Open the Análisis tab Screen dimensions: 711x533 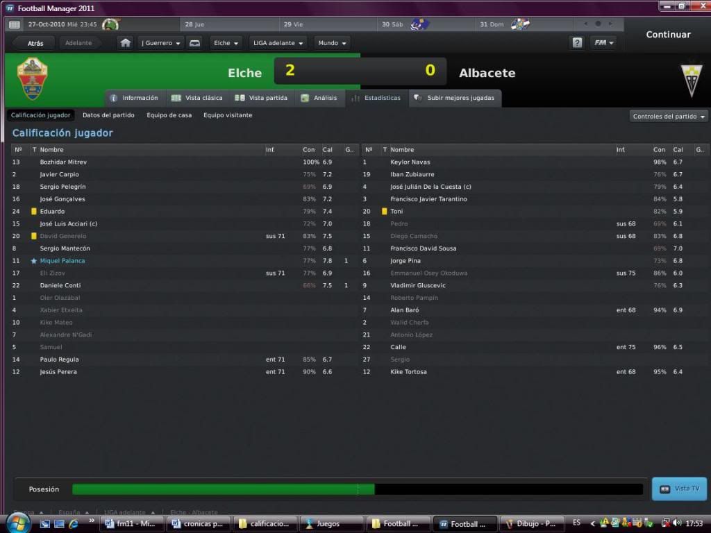coord(319,98)
